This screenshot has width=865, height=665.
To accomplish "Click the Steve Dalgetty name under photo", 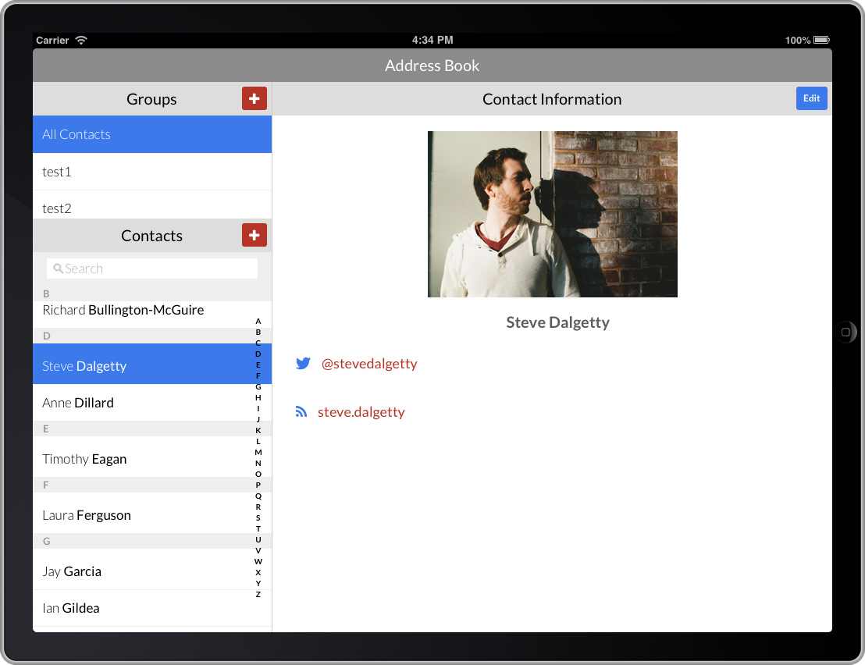I will point(557,322).
